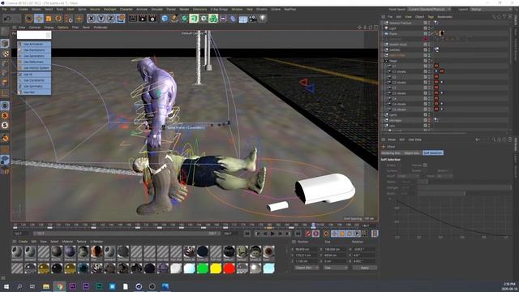Switch to the Object Axis tab
The image size is (519, 292).
[x=412, y=153]
